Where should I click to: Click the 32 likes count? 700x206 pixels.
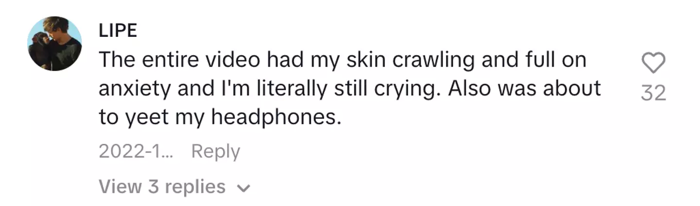coord(653,92)
